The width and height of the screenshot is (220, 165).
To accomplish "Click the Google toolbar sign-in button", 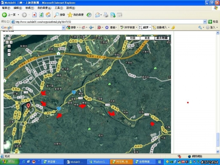I will click(211, 27).
